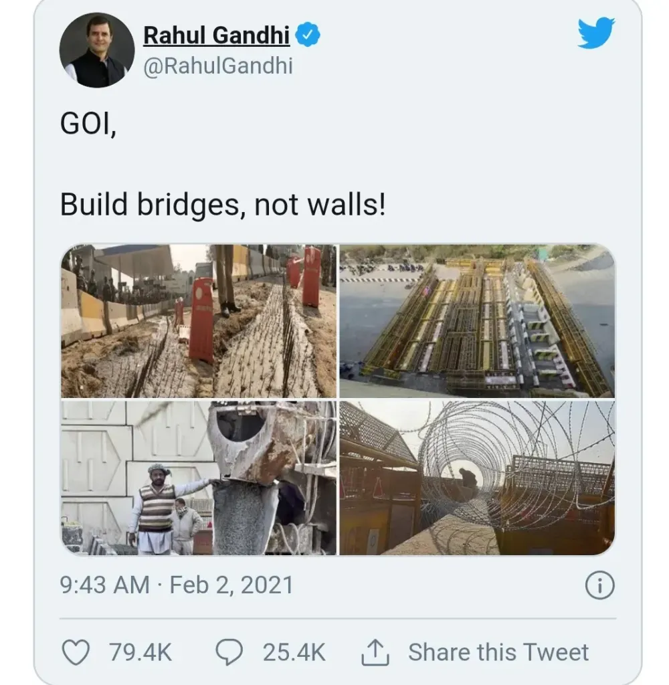Open the 9:43 AM time link
Viewport: 669px width, 685px height.
(x=105, y=585)
